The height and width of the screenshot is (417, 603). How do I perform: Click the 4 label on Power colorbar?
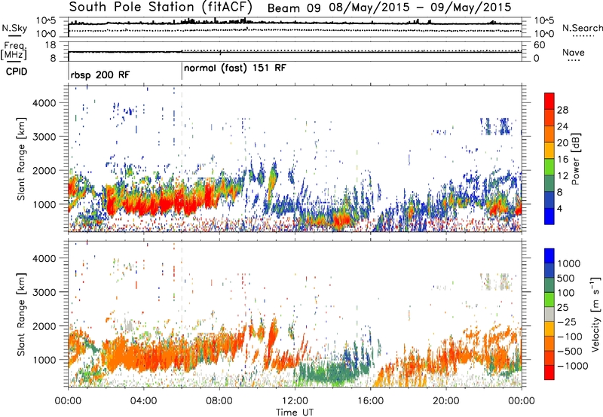tap(559, 209)
